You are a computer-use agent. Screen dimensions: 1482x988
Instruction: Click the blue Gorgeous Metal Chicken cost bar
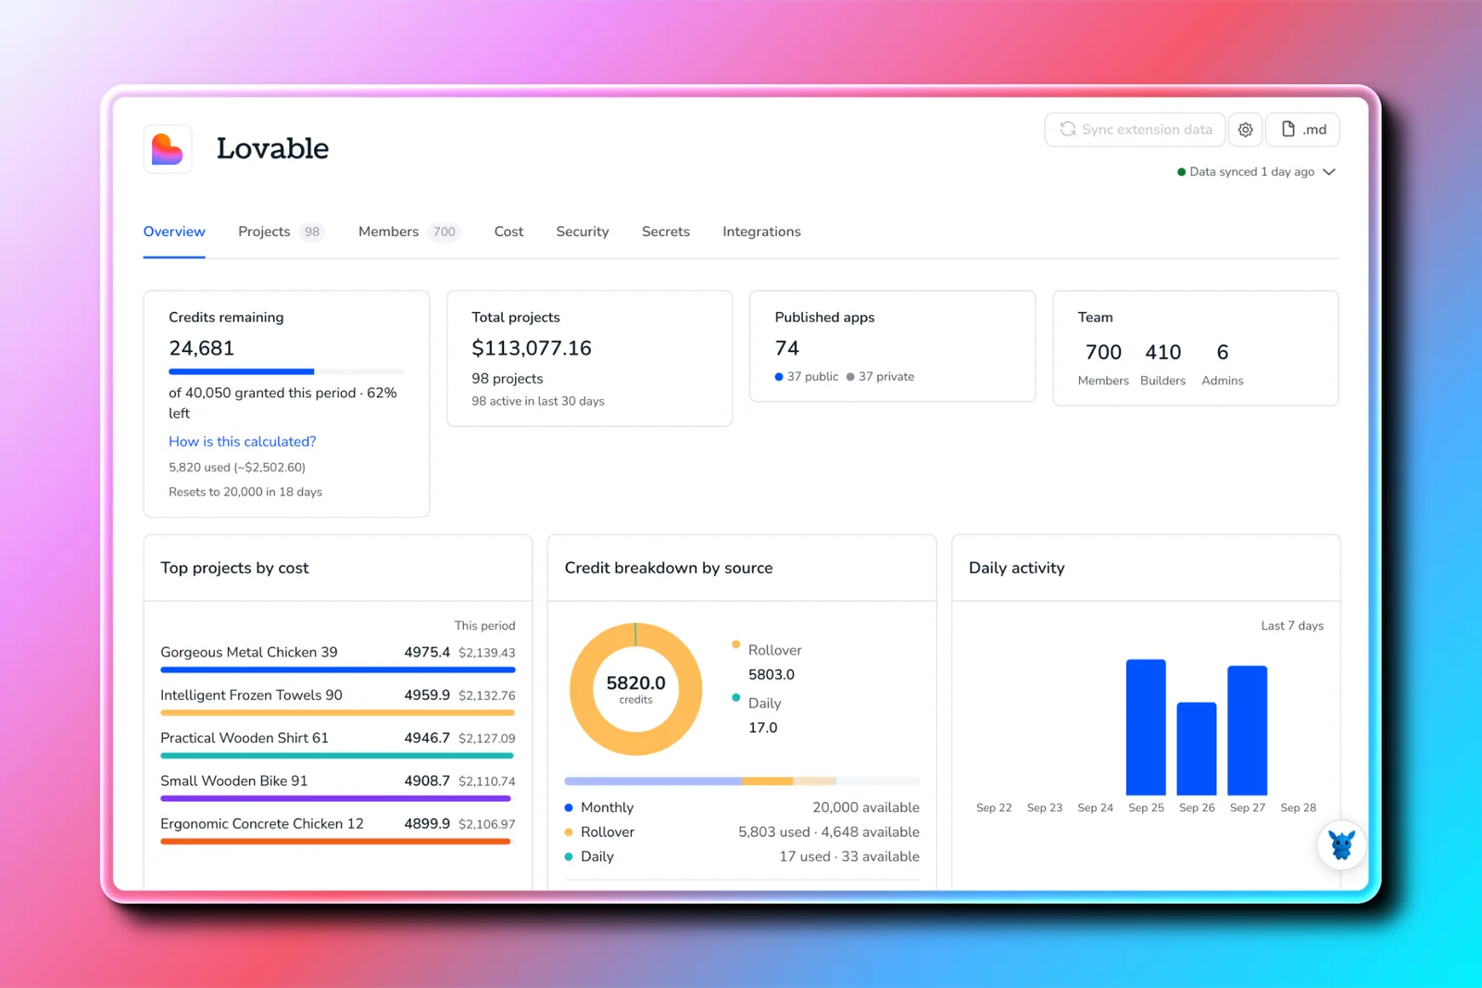pyautogui.click(x=338, y=669)
